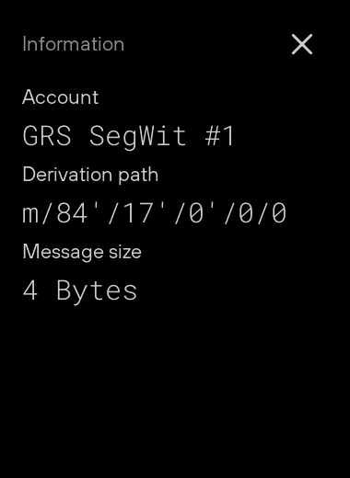Tap the final 0 address index
This screenshot has width=350, height=478.
(279, 213)
